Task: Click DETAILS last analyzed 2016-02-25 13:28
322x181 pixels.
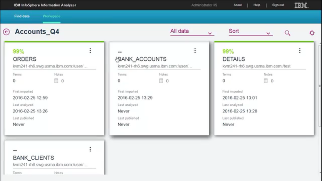Action: tap(240, 111)
